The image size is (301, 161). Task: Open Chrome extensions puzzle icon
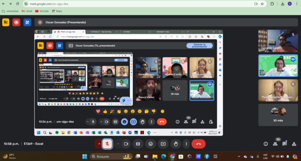[x=272, y=4]
